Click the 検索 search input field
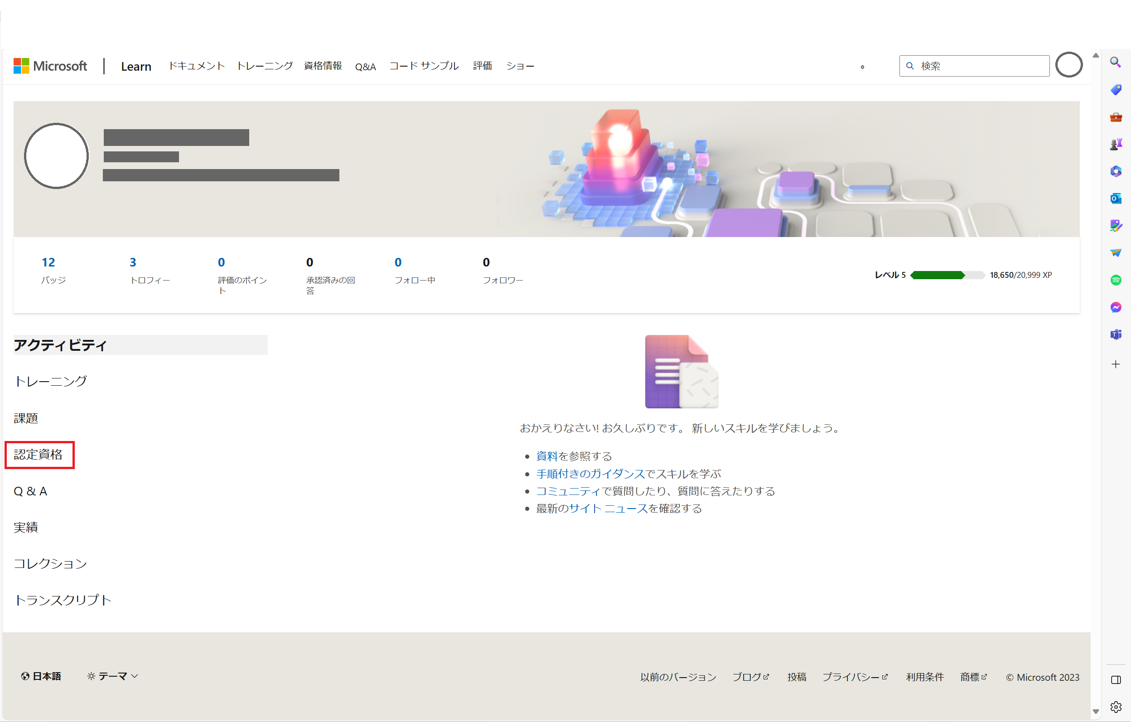Viewport: 1131px width, 722px height. coord(974,66)
